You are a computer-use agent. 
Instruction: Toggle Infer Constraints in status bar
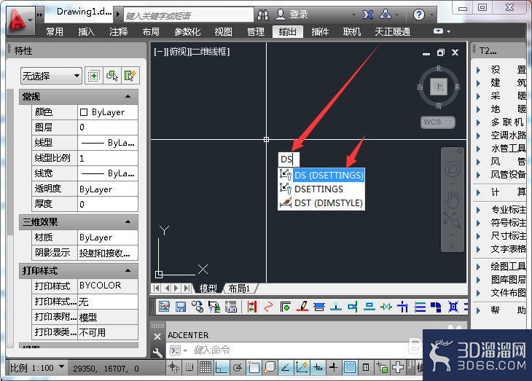173,367
